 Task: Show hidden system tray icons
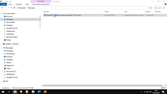(x=141, y=92)
